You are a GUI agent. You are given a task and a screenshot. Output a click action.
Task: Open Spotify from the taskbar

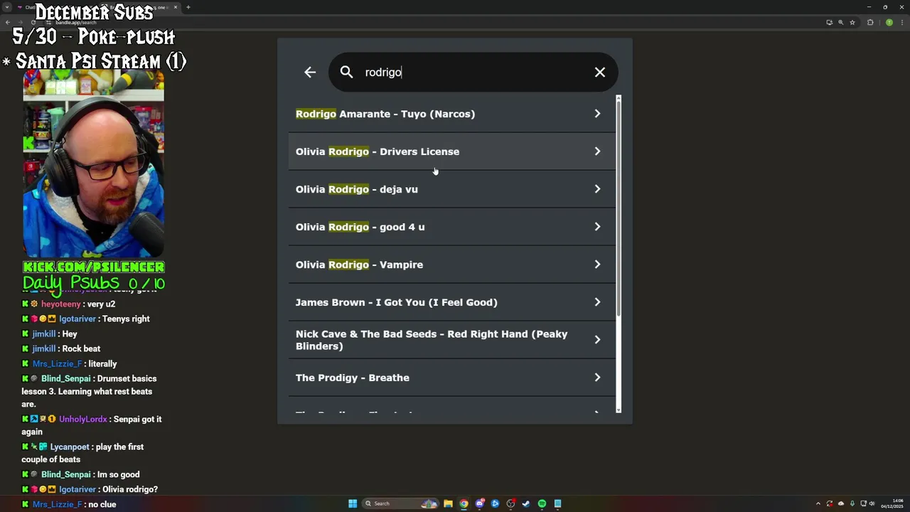pos(542,503)
